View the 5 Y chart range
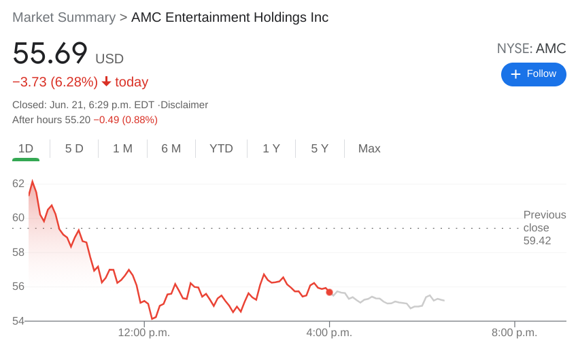The width and height of the screenshot is (578, 345). tap(320, 148)
